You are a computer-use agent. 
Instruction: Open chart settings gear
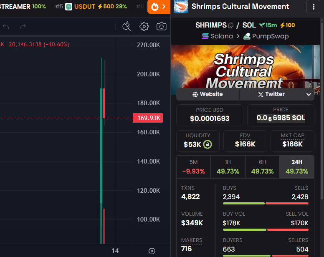[144, 26]
